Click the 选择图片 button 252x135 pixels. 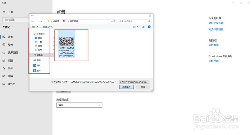coord(126,87)
